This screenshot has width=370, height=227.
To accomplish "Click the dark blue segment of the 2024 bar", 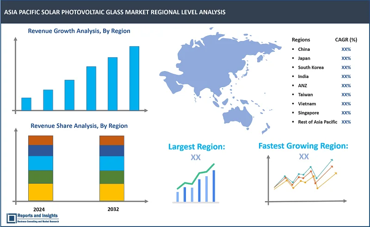I will click(x=41, y=150).
